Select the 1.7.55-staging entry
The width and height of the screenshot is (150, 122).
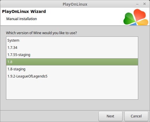tap(72, 55)
